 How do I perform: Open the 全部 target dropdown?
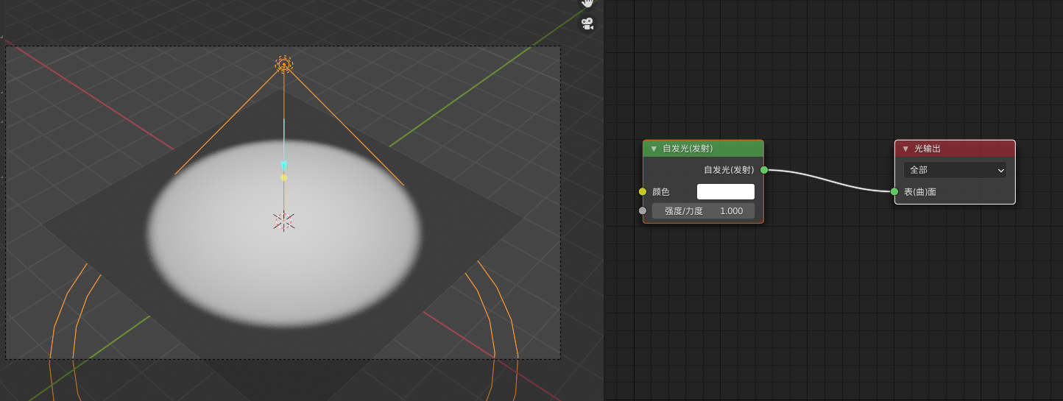tap(955, 170)
